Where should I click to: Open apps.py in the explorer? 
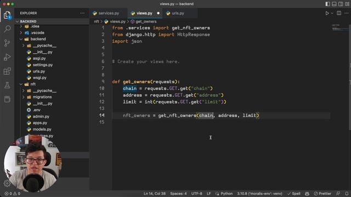(x=40, y=123)
